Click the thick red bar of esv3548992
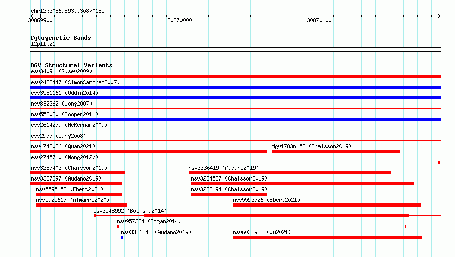 [x=277, y=216]
